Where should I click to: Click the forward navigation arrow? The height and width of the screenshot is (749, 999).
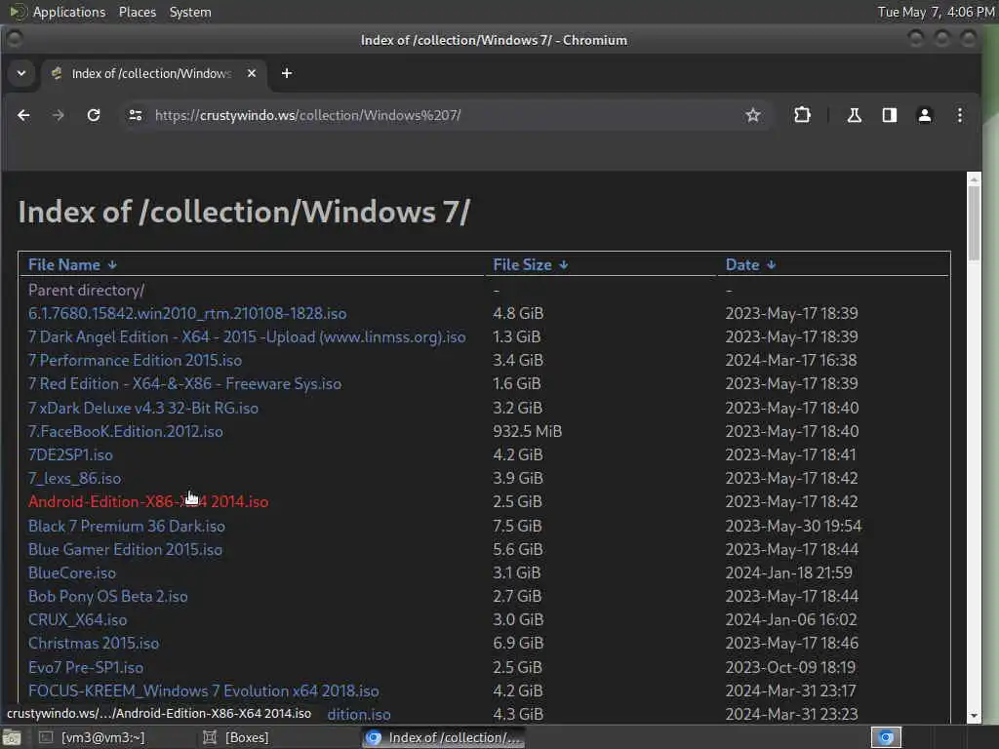click(58, 115)
